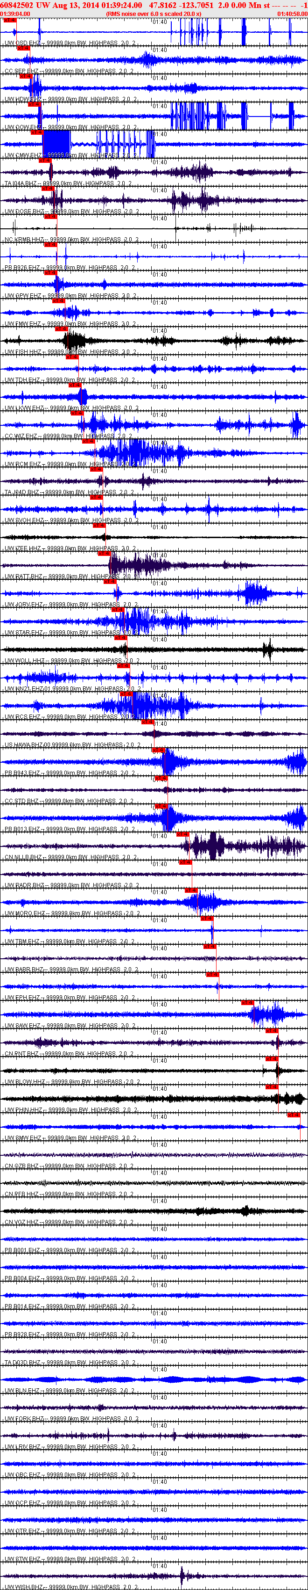The image size is (308, 1590).
Task: Select the UW NN21 EHZ trace label
Action: 72,689
